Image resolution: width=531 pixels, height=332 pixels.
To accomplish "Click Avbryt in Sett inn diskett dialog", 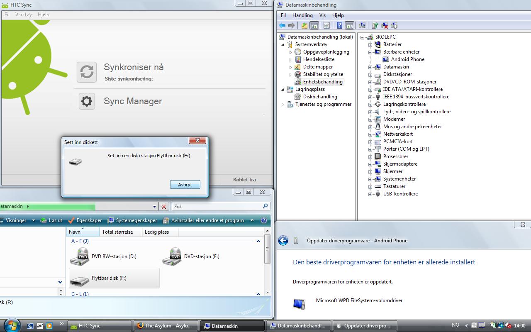I will coord(185,185).
